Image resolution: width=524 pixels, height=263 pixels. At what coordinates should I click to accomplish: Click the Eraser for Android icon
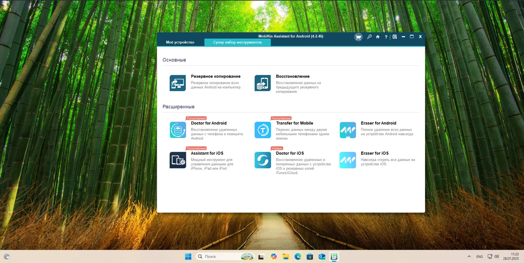pos(348,130)
